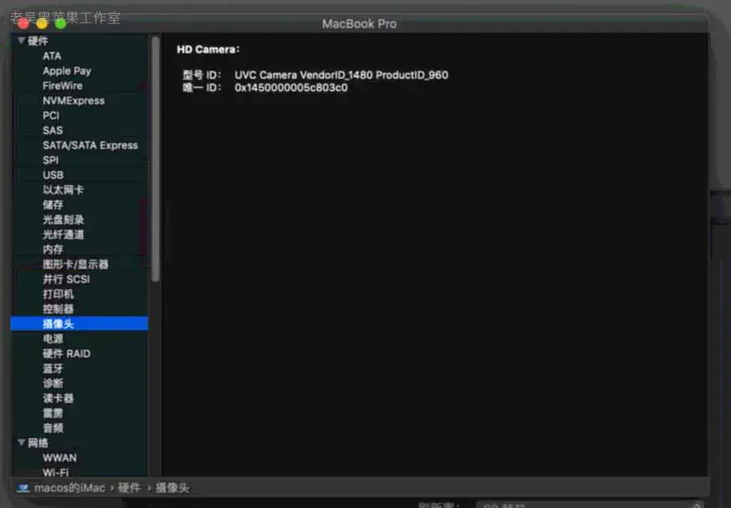This screenshot has height=508, width=731.
Task: Click the HD Camera heading
Action: 208,50
